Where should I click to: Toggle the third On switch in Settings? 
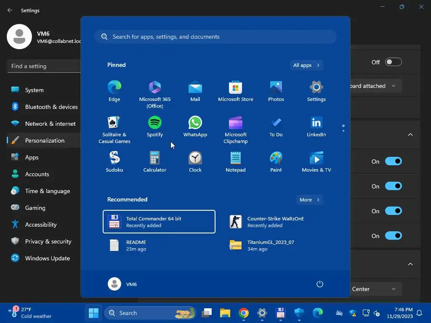[394, 211]
